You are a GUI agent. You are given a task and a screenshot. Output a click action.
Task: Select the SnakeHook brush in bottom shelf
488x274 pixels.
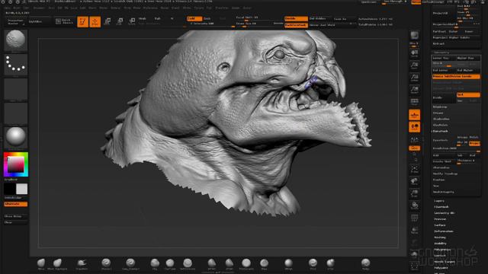click(82, 264)
